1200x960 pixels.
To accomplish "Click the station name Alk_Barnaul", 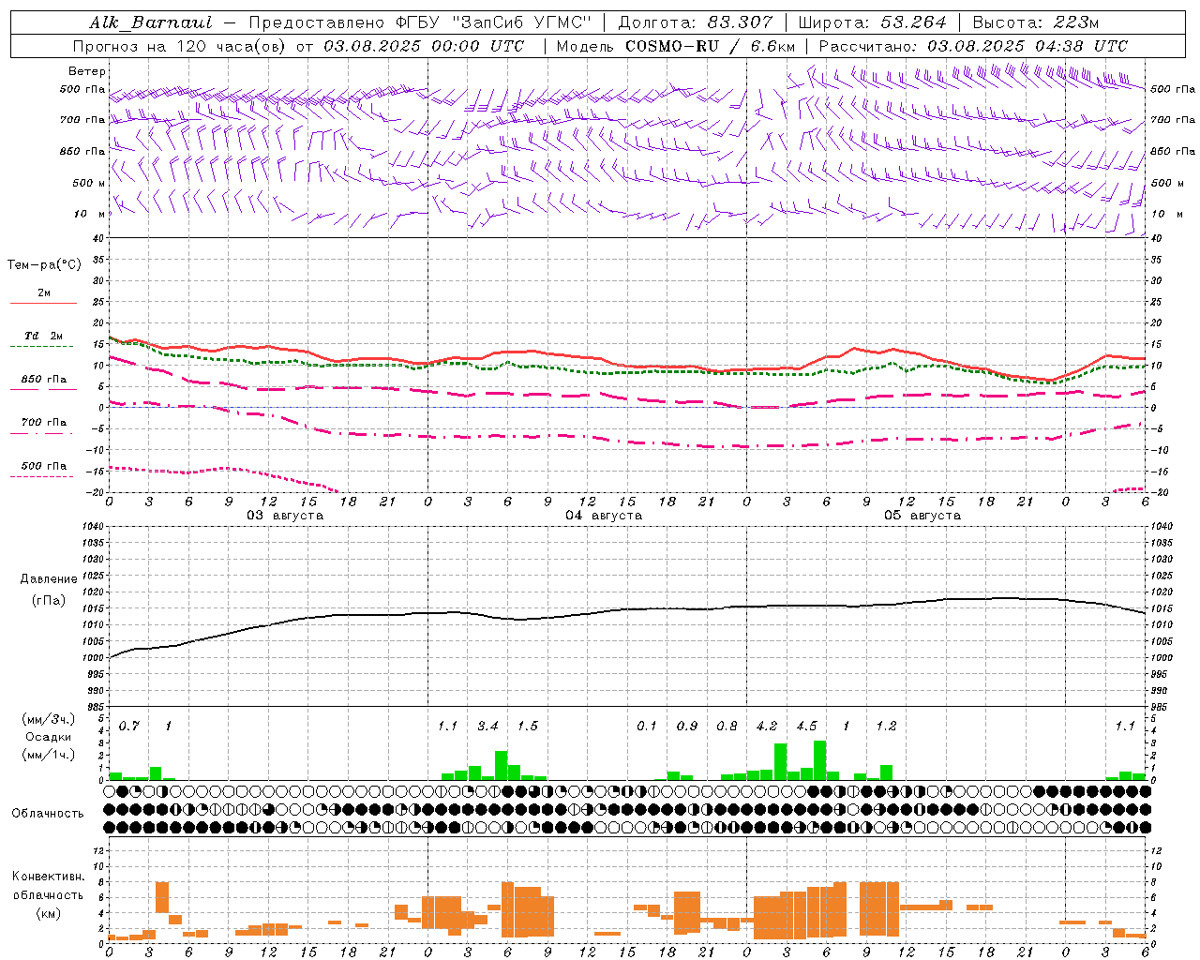I will click(x=151, y=22).
